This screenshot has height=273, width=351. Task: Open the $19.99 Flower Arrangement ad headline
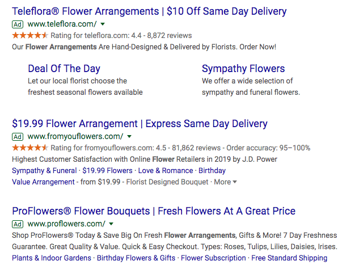point(139,124)
